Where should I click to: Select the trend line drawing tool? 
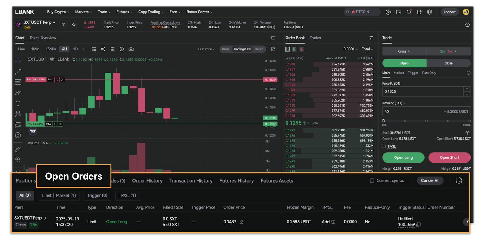click(18, 72)
